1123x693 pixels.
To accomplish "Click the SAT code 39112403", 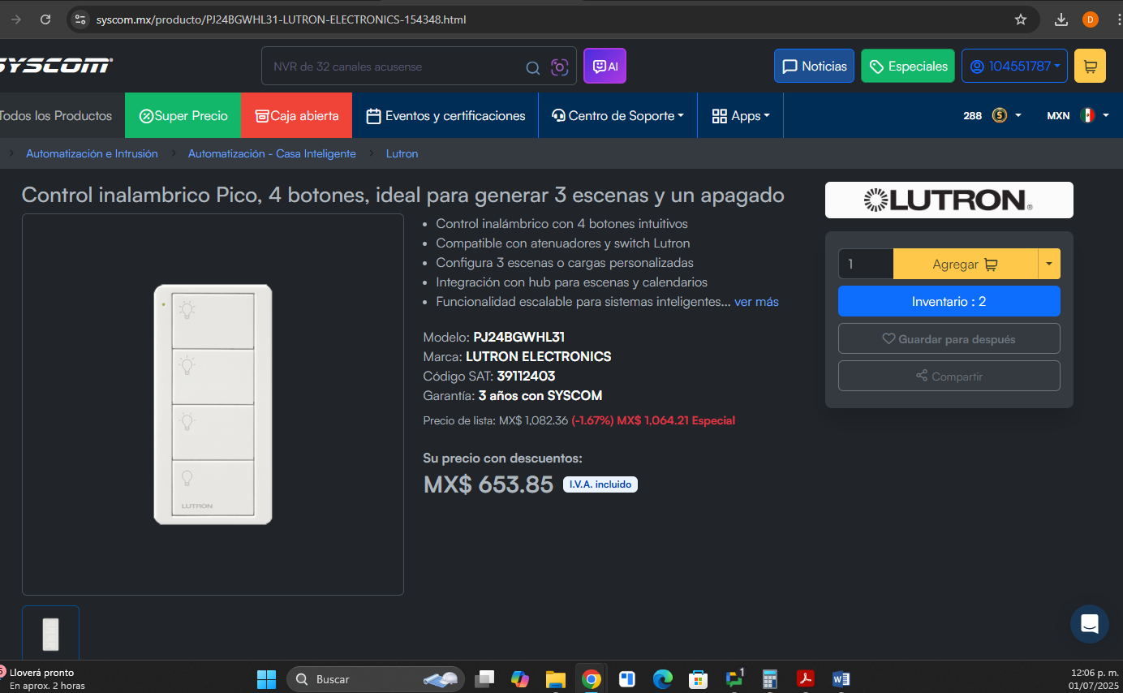I will pos(526,376).
